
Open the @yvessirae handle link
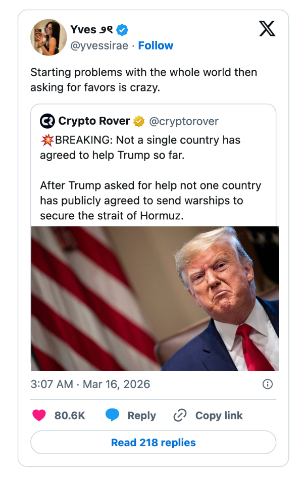(x=99, y=45)
